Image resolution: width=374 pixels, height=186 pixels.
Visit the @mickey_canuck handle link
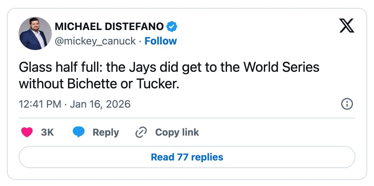coord(95,41)
